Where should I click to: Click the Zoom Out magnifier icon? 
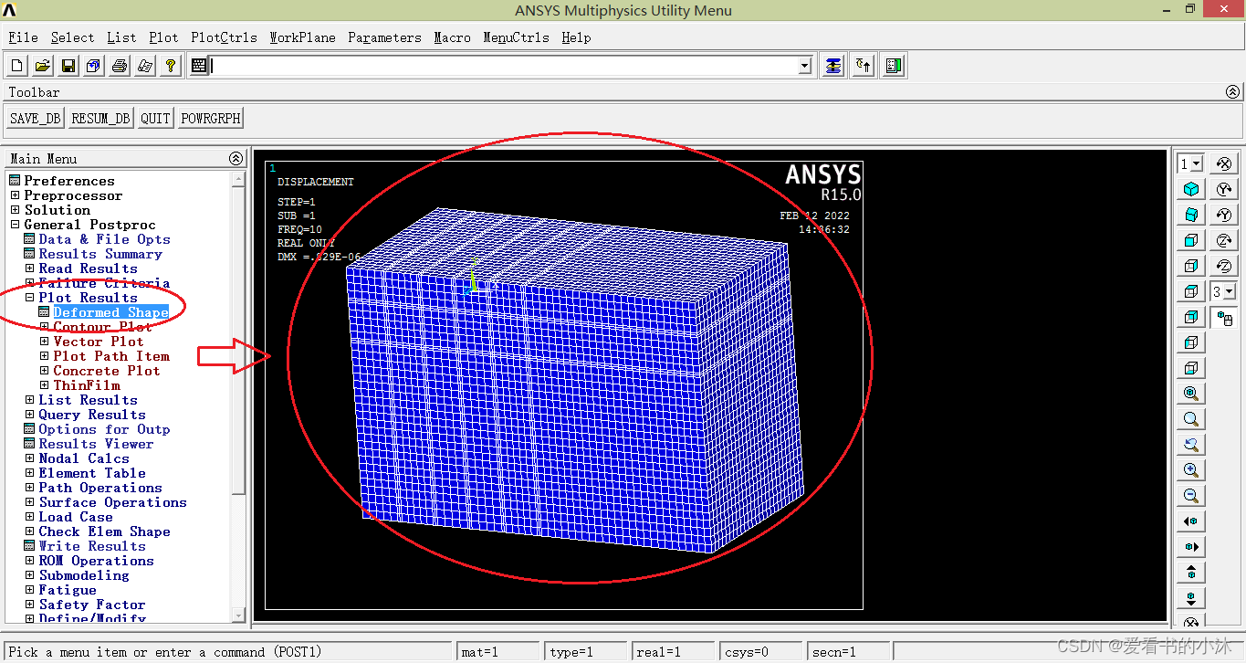(1191, 496)
